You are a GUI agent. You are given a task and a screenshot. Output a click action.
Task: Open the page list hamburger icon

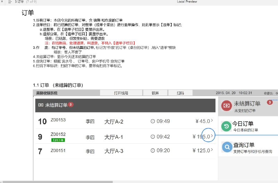click(10, 2)
